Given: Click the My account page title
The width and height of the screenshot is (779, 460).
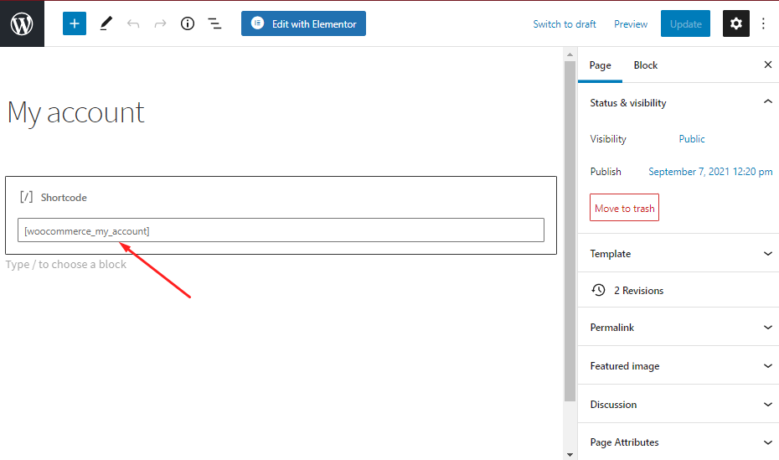Looking at the screenshot, I should [76, 113].
